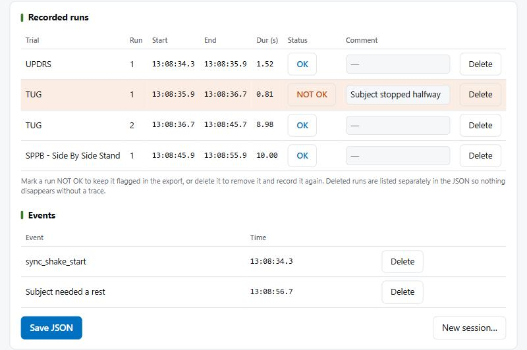Save session as JSON
This screenshot has width=527, height=350.
click(x=51, y=328)
